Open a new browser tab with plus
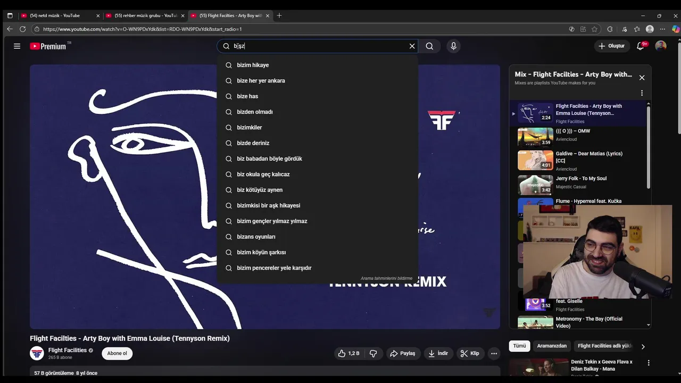 (279, 15)
